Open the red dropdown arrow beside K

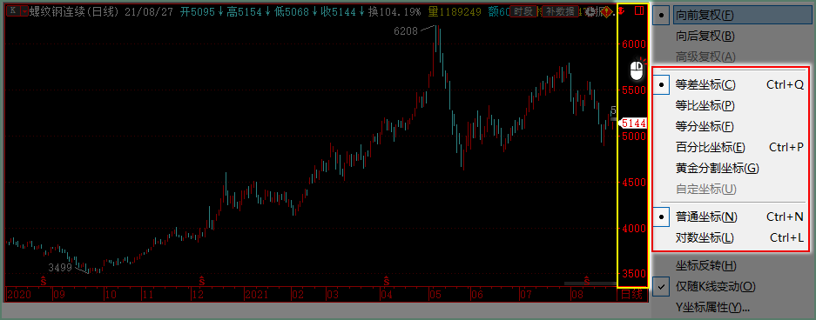pos(24,11)
